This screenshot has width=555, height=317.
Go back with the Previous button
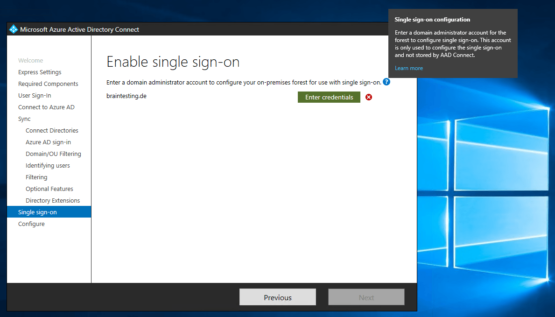tap(277, 297)
